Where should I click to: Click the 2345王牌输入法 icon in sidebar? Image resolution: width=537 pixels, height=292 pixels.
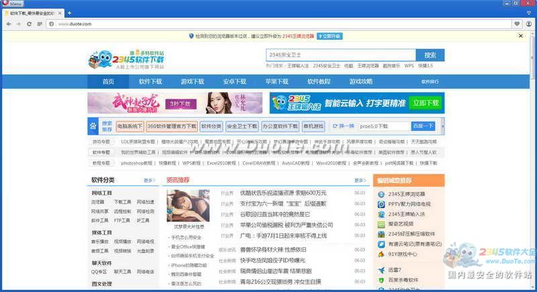(381, 214)
